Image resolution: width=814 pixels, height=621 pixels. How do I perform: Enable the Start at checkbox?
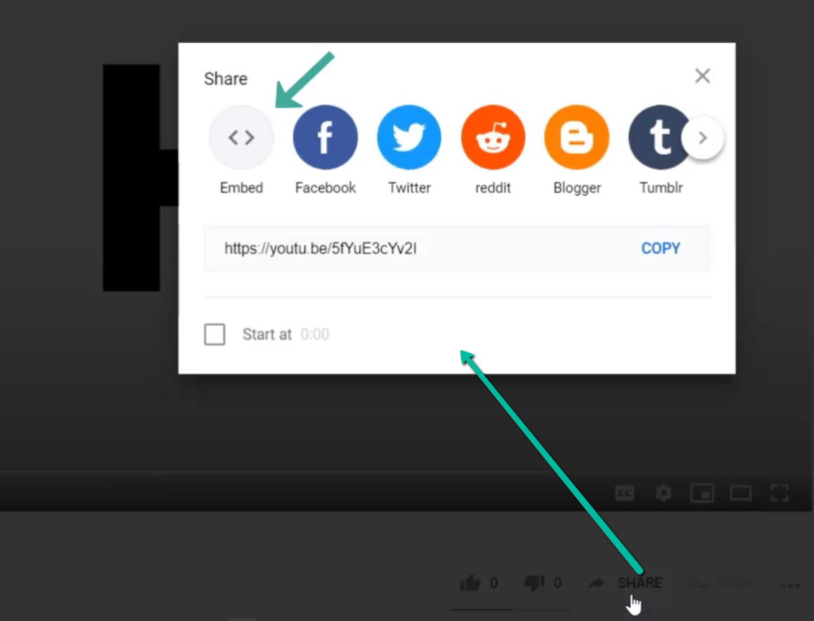pyautogui.click(x=215, y=334)
